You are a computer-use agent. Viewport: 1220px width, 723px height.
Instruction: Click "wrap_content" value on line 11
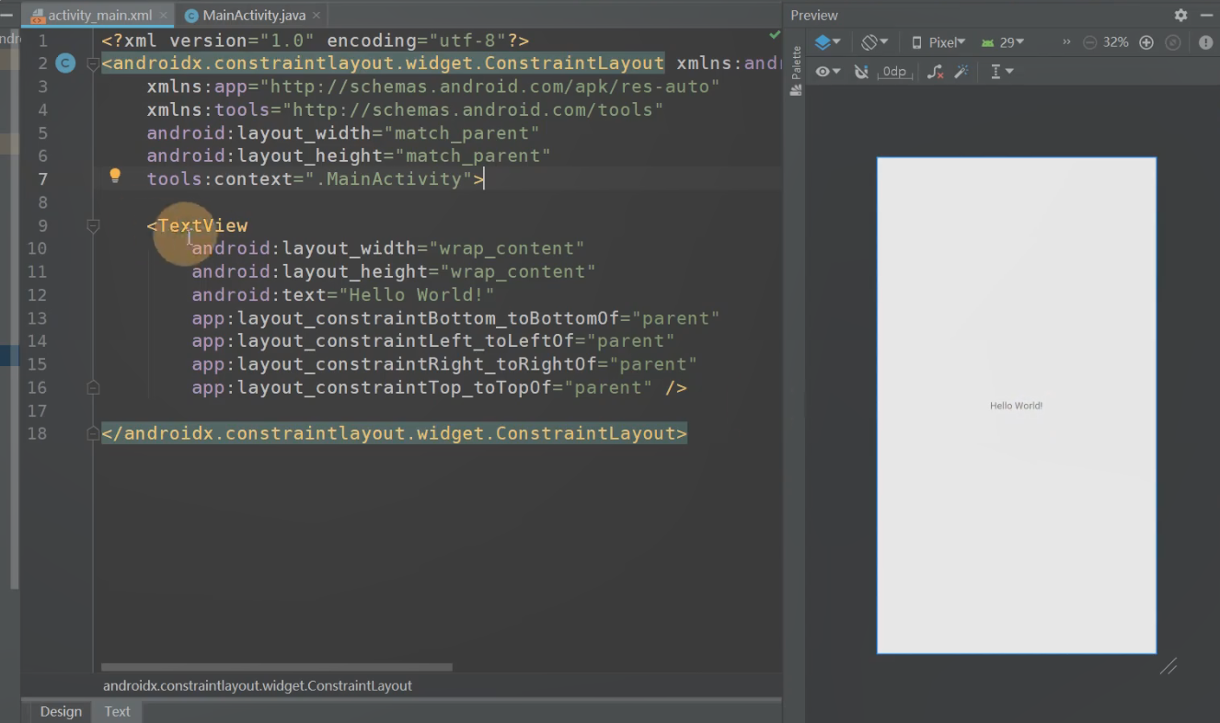[x=518, y=271]
